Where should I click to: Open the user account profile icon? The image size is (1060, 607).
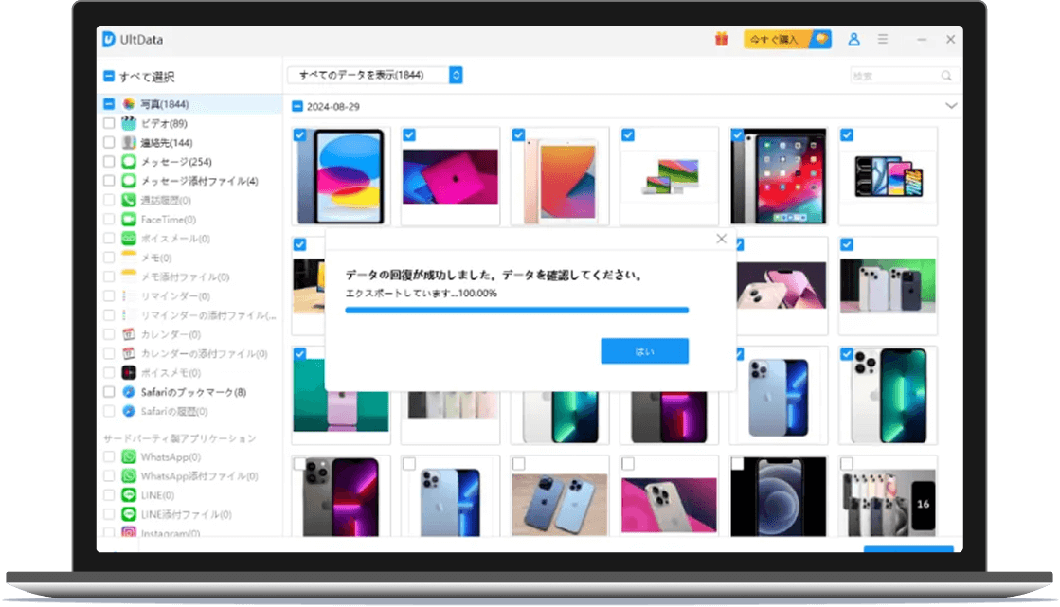point(853,40)
